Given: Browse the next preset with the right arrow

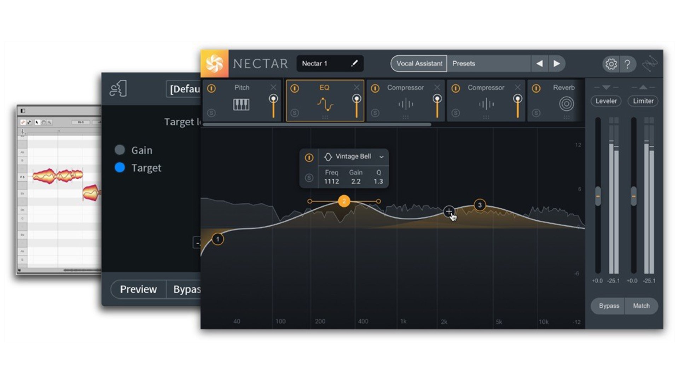Looking at the screenshot, I should coord(557,64).
